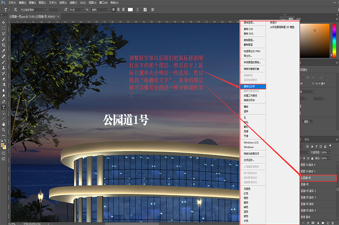339x225 pixels.
Task: Select the Eyedropper tool
Action: [x=3, y=50]
